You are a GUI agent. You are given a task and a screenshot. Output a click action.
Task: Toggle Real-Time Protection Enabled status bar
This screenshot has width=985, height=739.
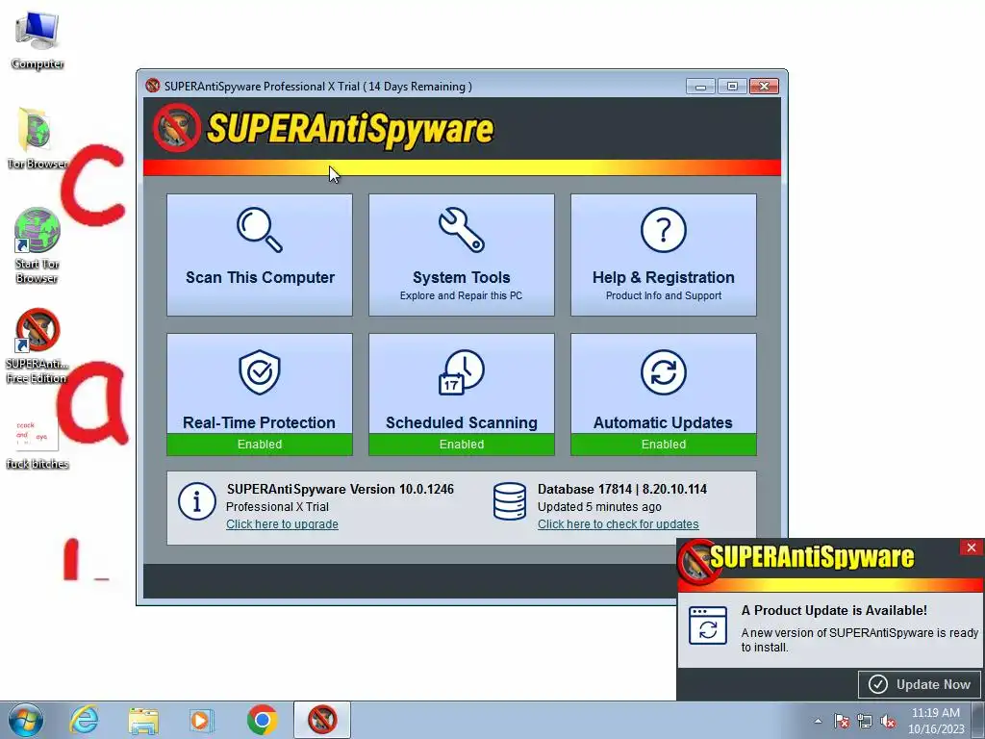(x=260, y=445)
